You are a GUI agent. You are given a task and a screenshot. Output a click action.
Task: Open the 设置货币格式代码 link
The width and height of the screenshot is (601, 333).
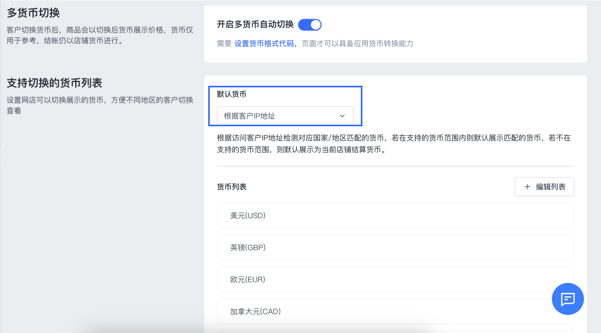point(265,44)
